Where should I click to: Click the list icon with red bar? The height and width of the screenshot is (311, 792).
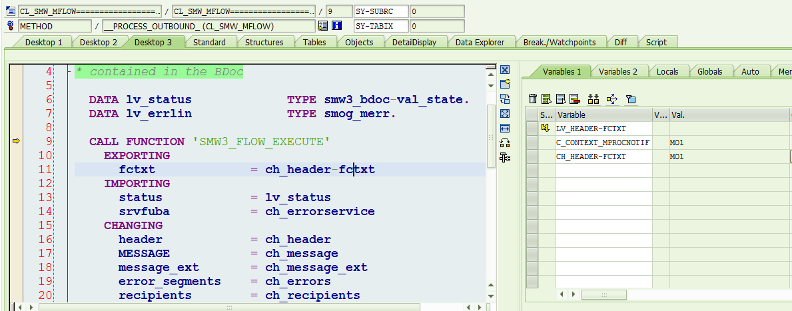tap(574, 99)
